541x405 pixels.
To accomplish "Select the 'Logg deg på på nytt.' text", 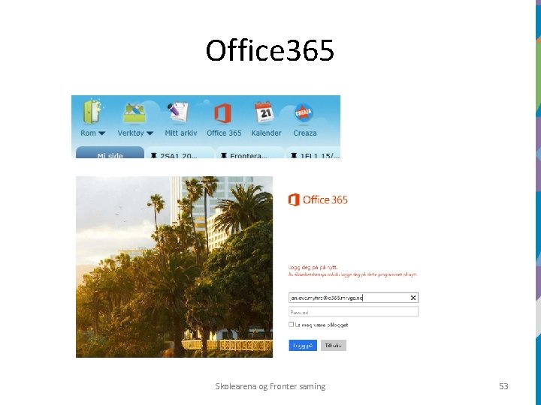I will pyautogui.click(x=313, y=267).
